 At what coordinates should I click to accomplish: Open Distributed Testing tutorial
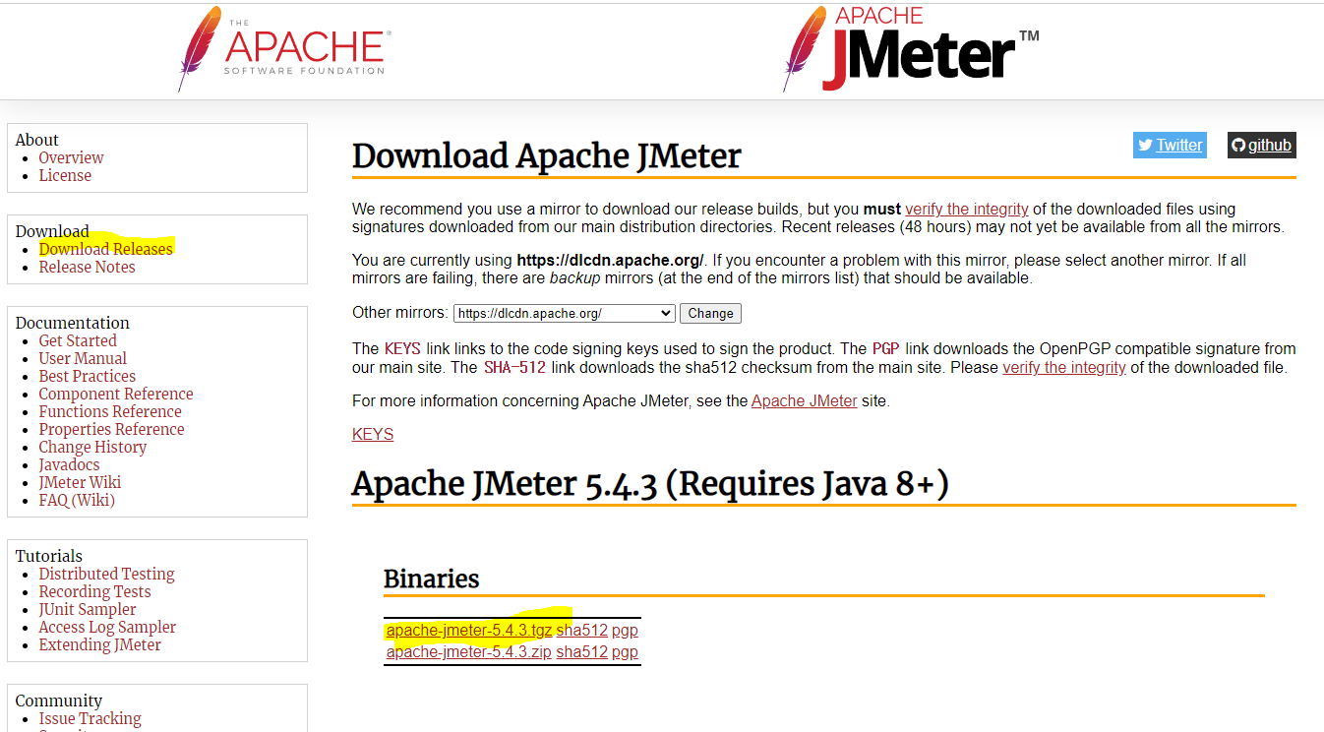(106, 574)
